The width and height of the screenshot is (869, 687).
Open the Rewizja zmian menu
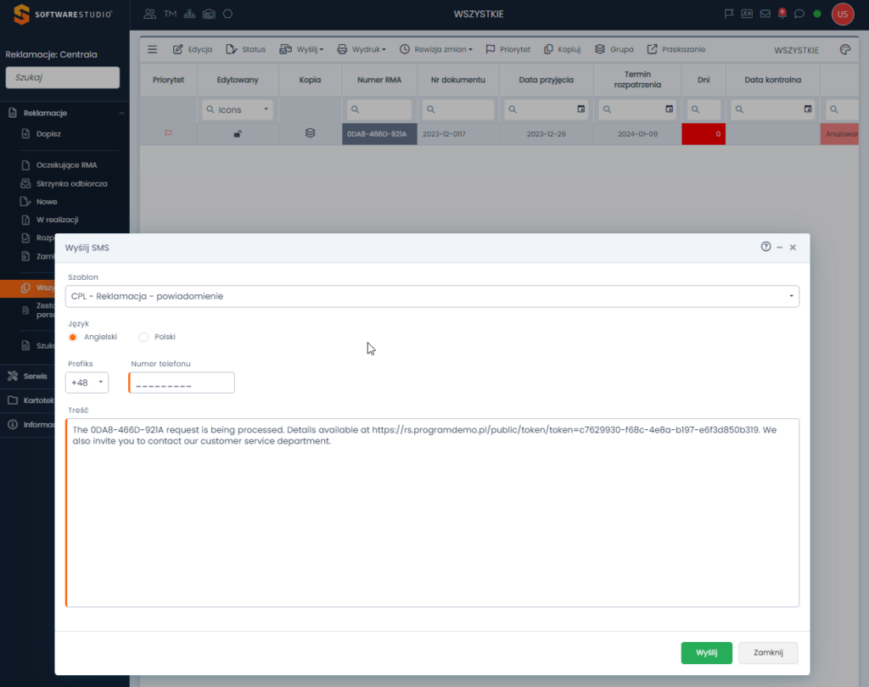[436, 49]
